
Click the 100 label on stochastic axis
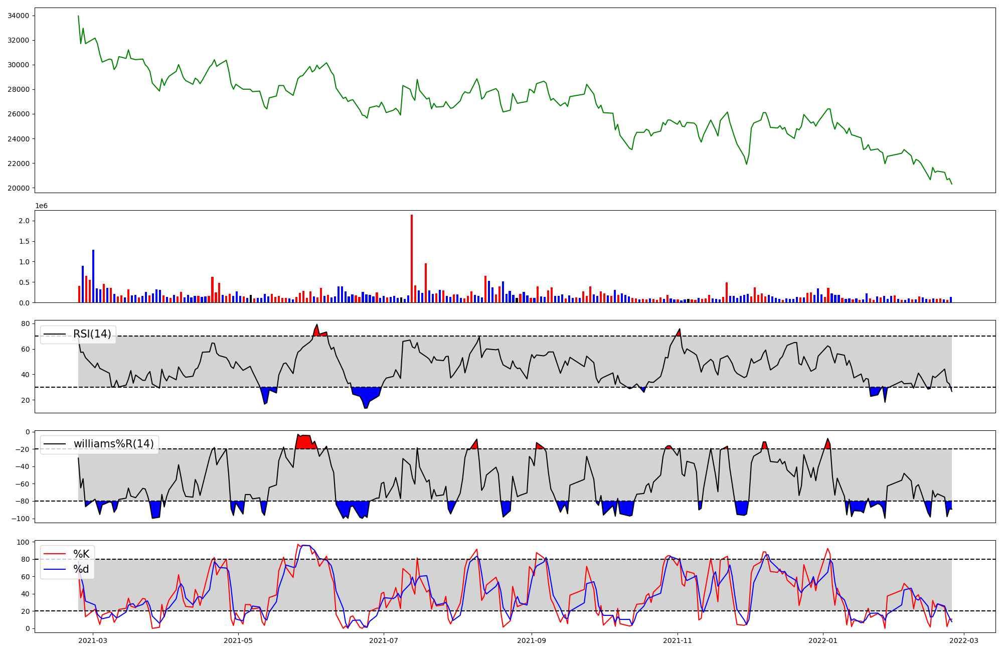click(23, 542)
